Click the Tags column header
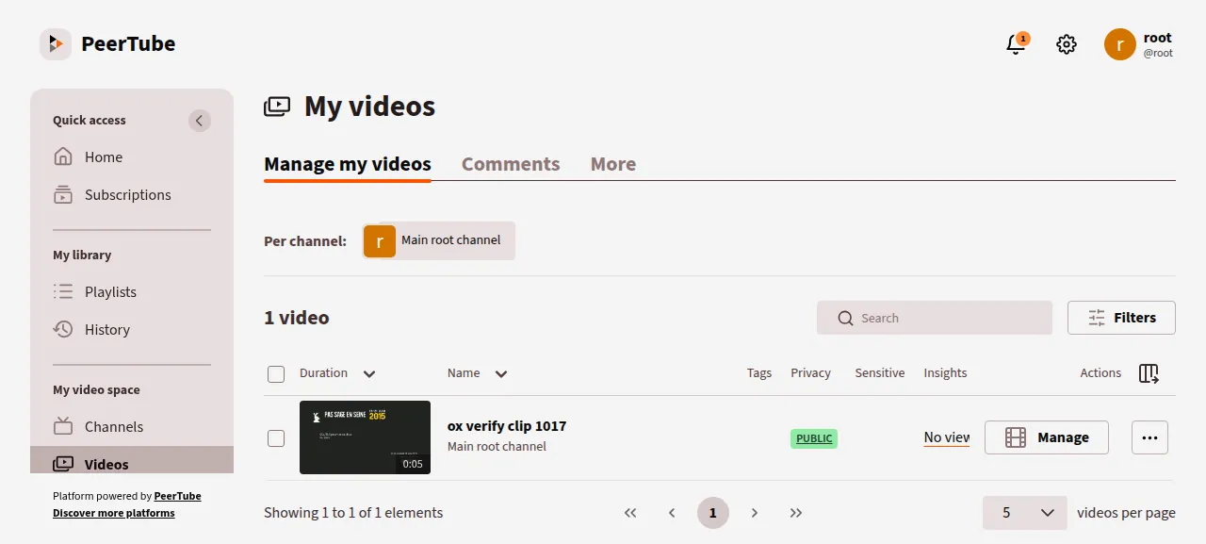This screenshot has width=1206, height=544. tap(759, 373)
